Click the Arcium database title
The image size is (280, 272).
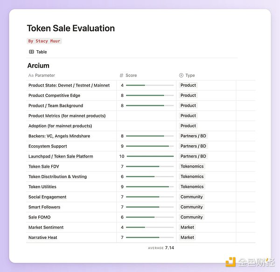[38, 66]
